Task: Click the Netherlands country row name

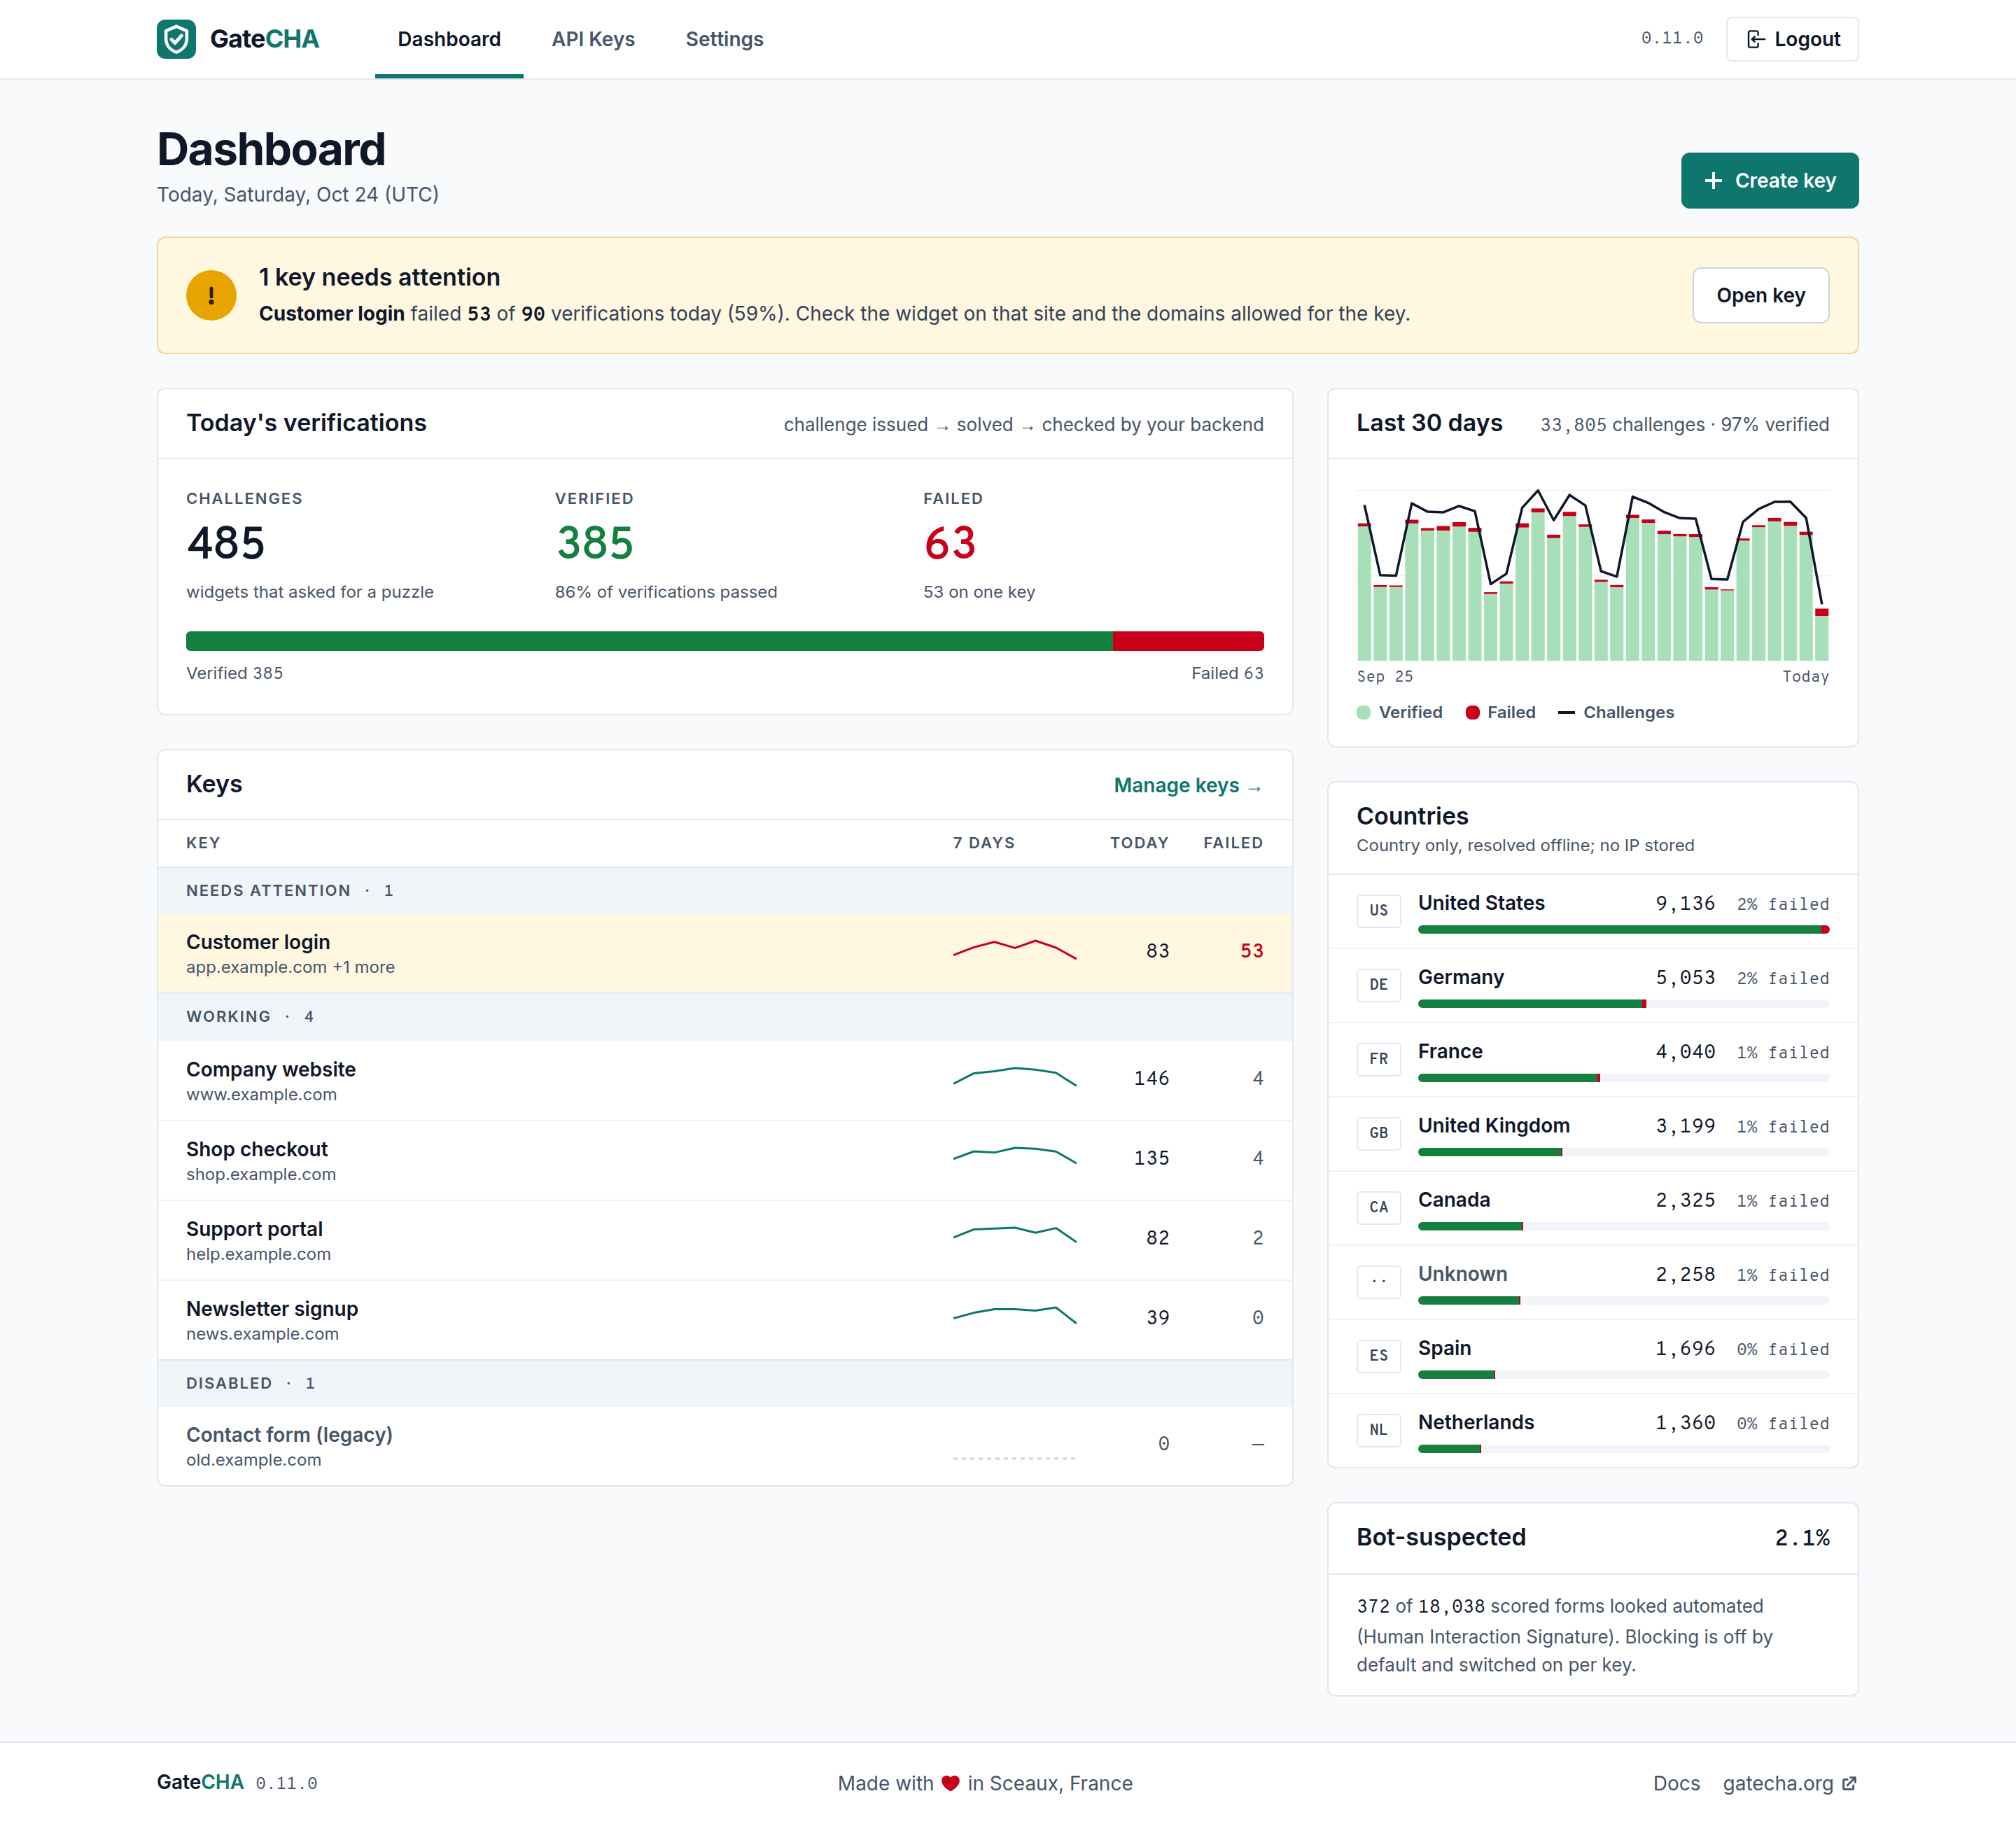Action: (x=1475, y=1422)
